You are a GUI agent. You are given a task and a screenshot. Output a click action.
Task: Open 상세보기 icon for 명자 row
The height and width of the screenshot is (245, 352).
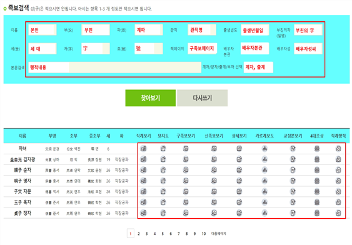[x=239, y=181]
